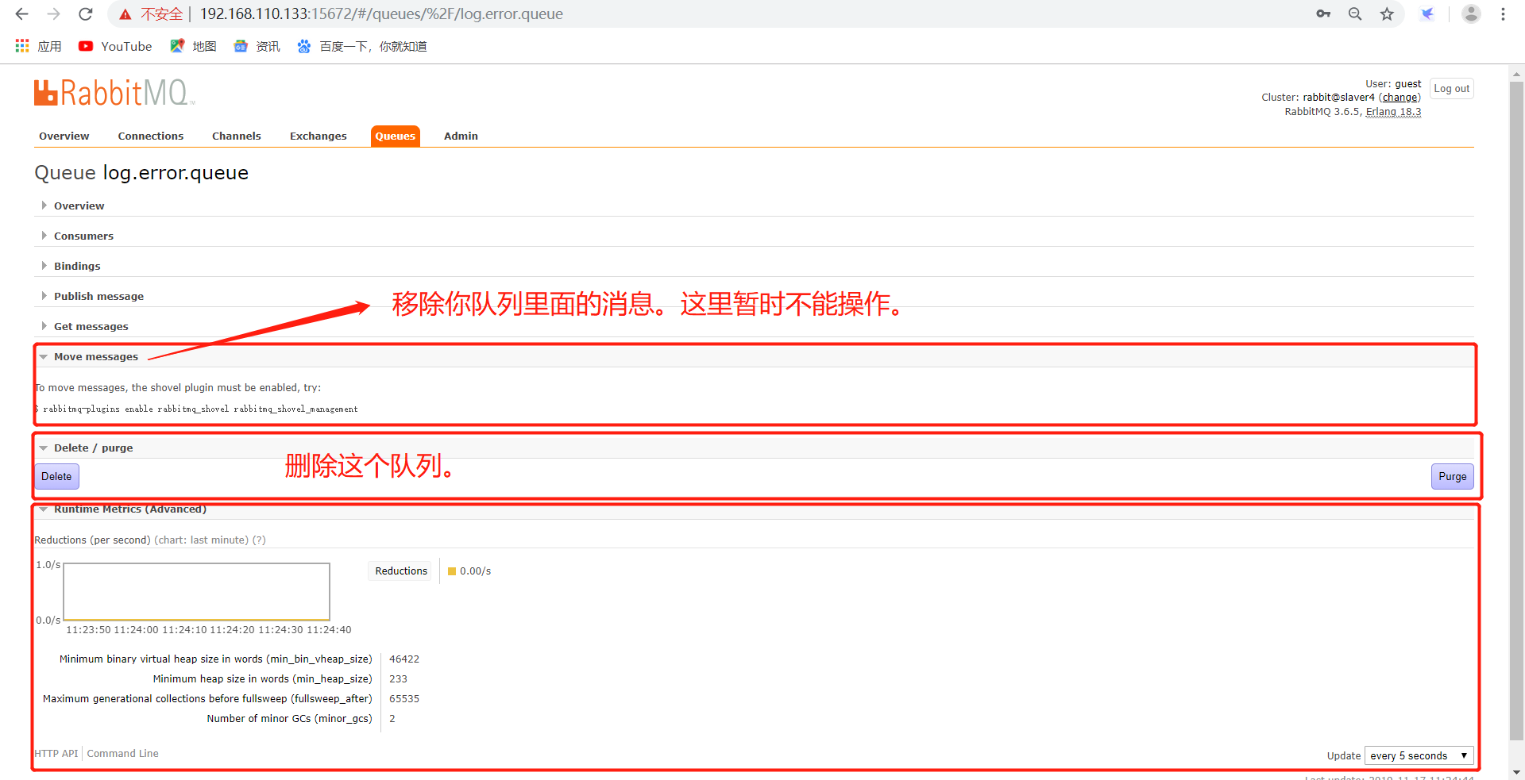Click the fullsweep_after value 65535
This screenshot has width=1525, height=780.
coord(404,699)
